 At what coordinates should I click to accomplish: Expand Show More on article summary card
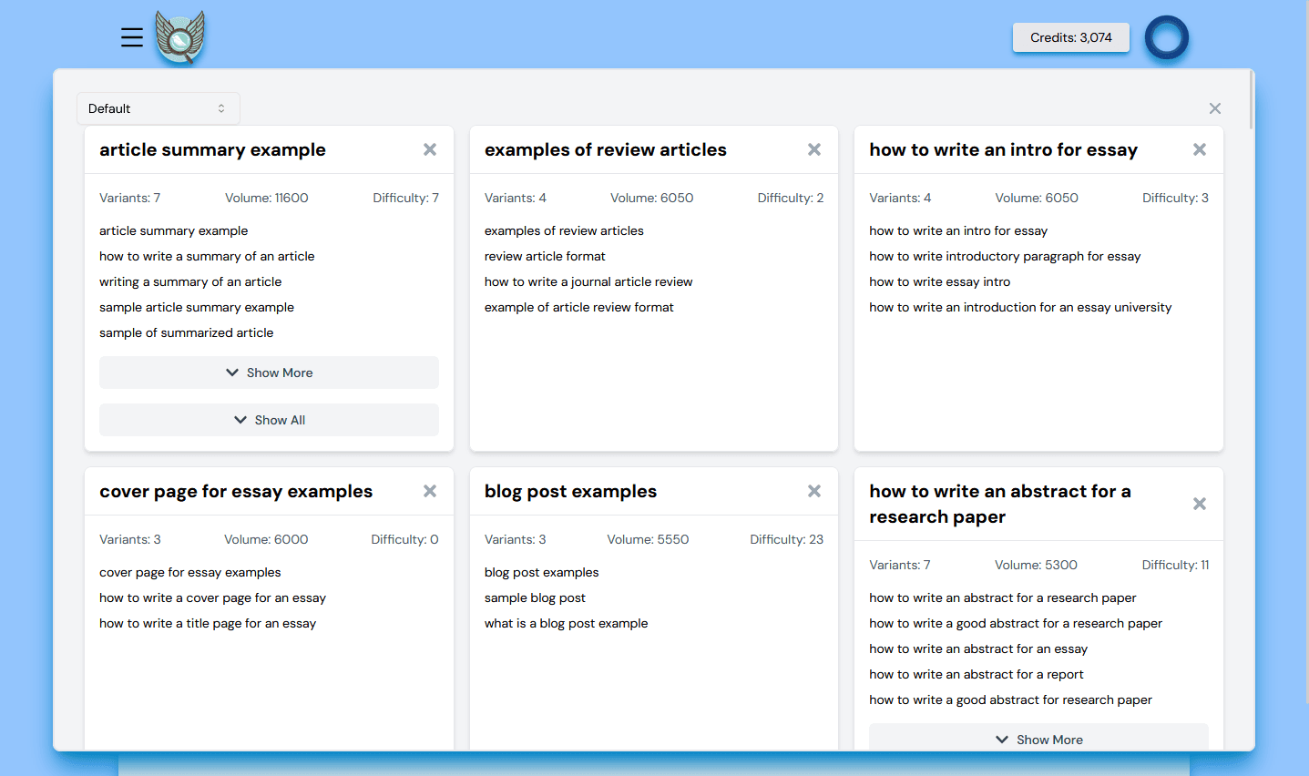(x=268, y=373)
